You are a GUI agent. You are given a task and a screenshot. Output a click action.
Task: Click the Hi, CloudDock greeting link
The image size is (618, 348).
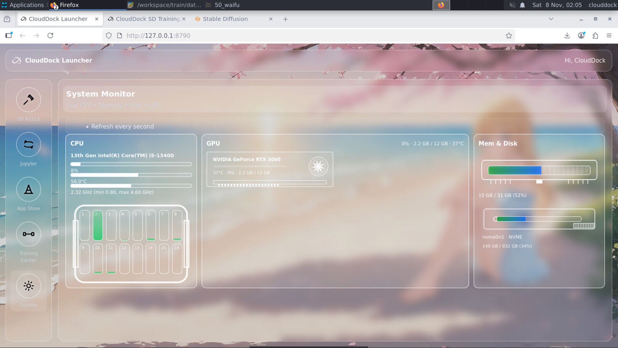point(585,60)
